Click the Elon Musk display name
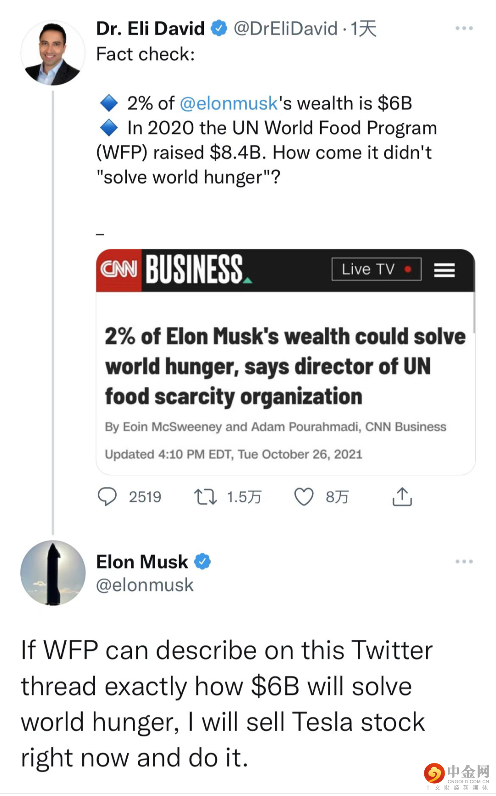Viewport: 496px width, 796px height. tap(142, 562)
